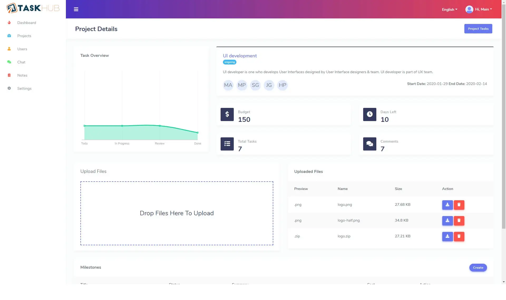The width and height of the screenshot is (506, 300).
Task: Download the logo.zip file
Action: coord(447,236)
